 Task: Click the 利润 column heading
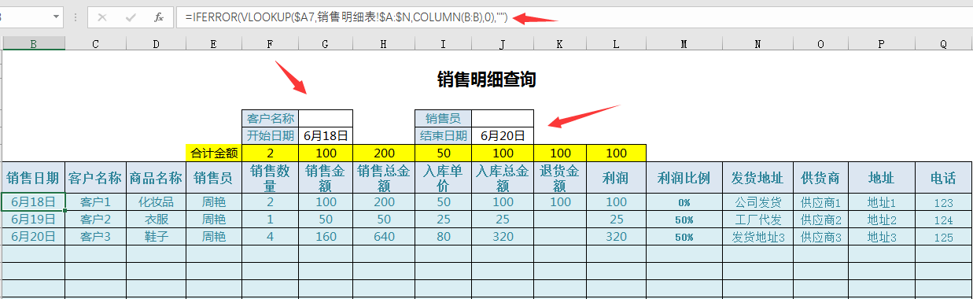tap(616, 177)
